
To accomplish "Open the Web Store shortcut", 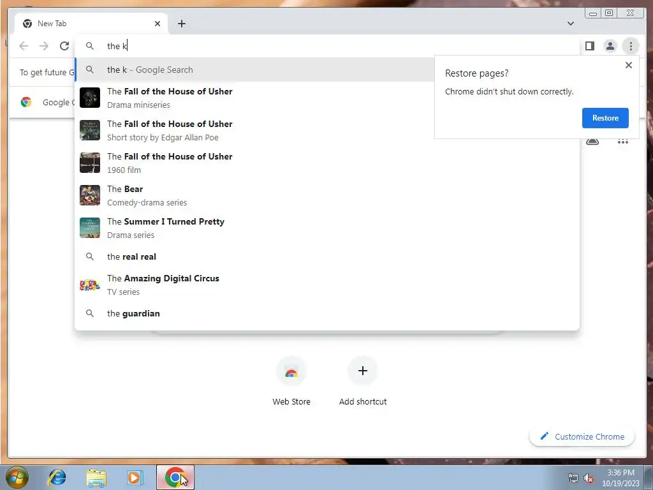I will (x=291, y=381).
